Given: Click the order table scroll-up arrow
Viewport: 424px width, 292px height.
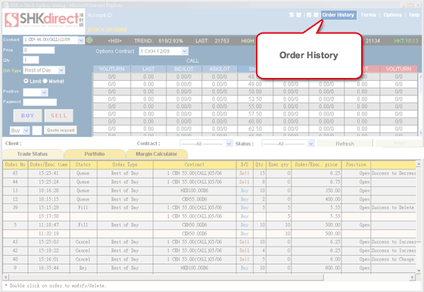Looking at the screenshot, I should click(x=419, y=163).
